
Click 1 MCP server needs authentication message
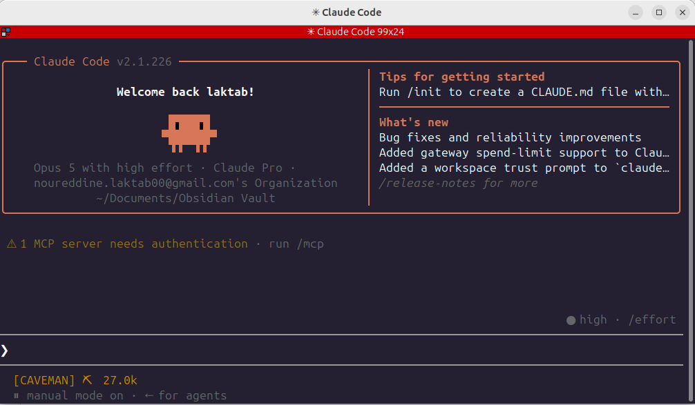134,244
